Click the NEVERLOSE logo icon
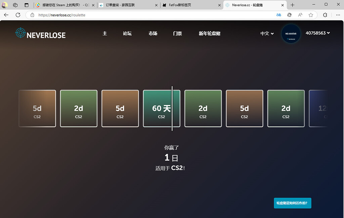 pyautogui.click(x=20, y=33)
